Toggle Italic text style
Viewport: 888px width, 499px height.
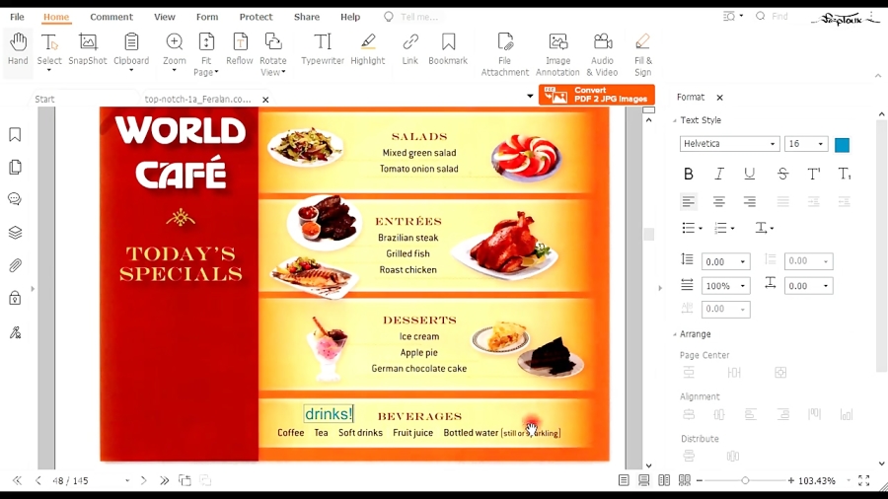[x=719, y=174]
